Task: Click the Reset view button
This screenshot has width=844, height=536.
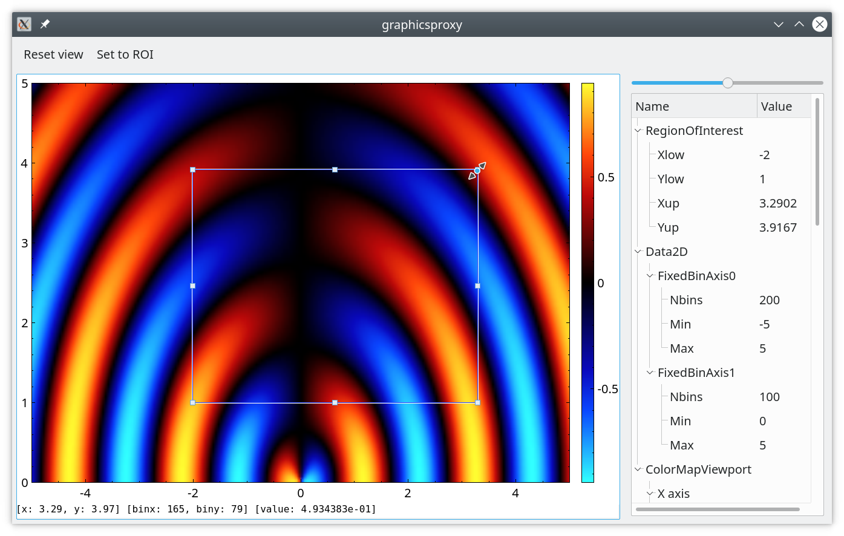Action: click(x=53, y=54)
